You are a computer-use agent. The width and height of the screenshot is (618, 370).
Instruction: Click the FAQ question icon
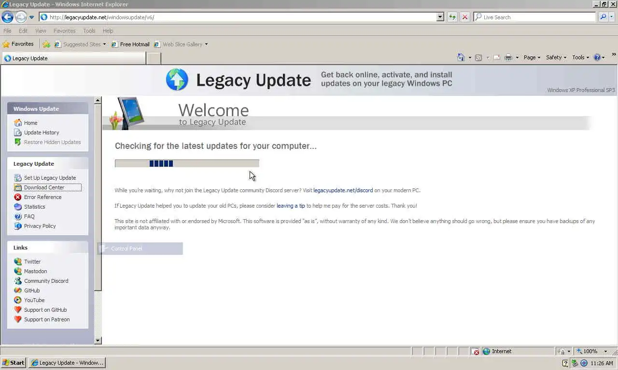18,216
